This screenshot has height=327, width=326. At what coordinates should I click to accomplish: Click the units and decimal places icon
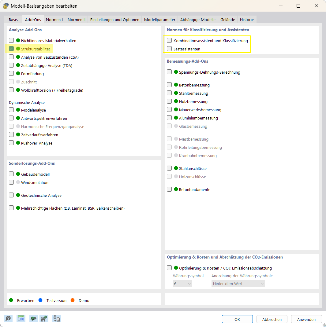pos(21,318)
